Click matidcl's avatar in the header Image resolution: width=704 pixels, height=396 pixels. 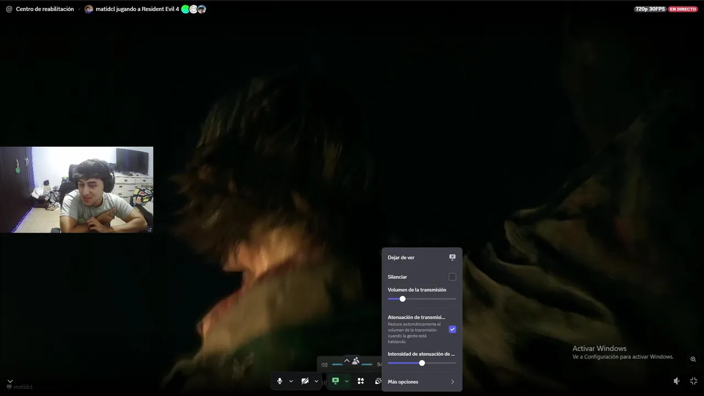89,9
